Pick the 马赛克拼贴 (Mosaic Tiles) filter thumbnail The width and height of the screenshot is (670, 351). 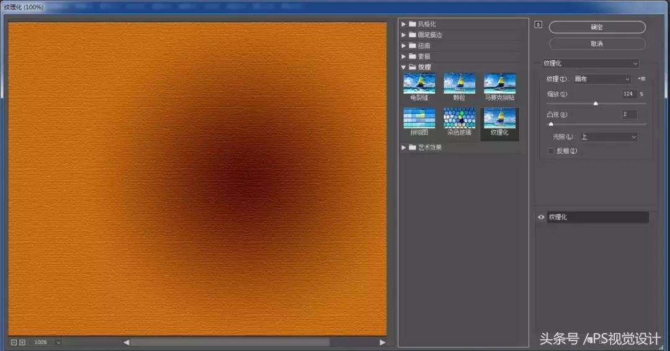click(x=499, y=84)
